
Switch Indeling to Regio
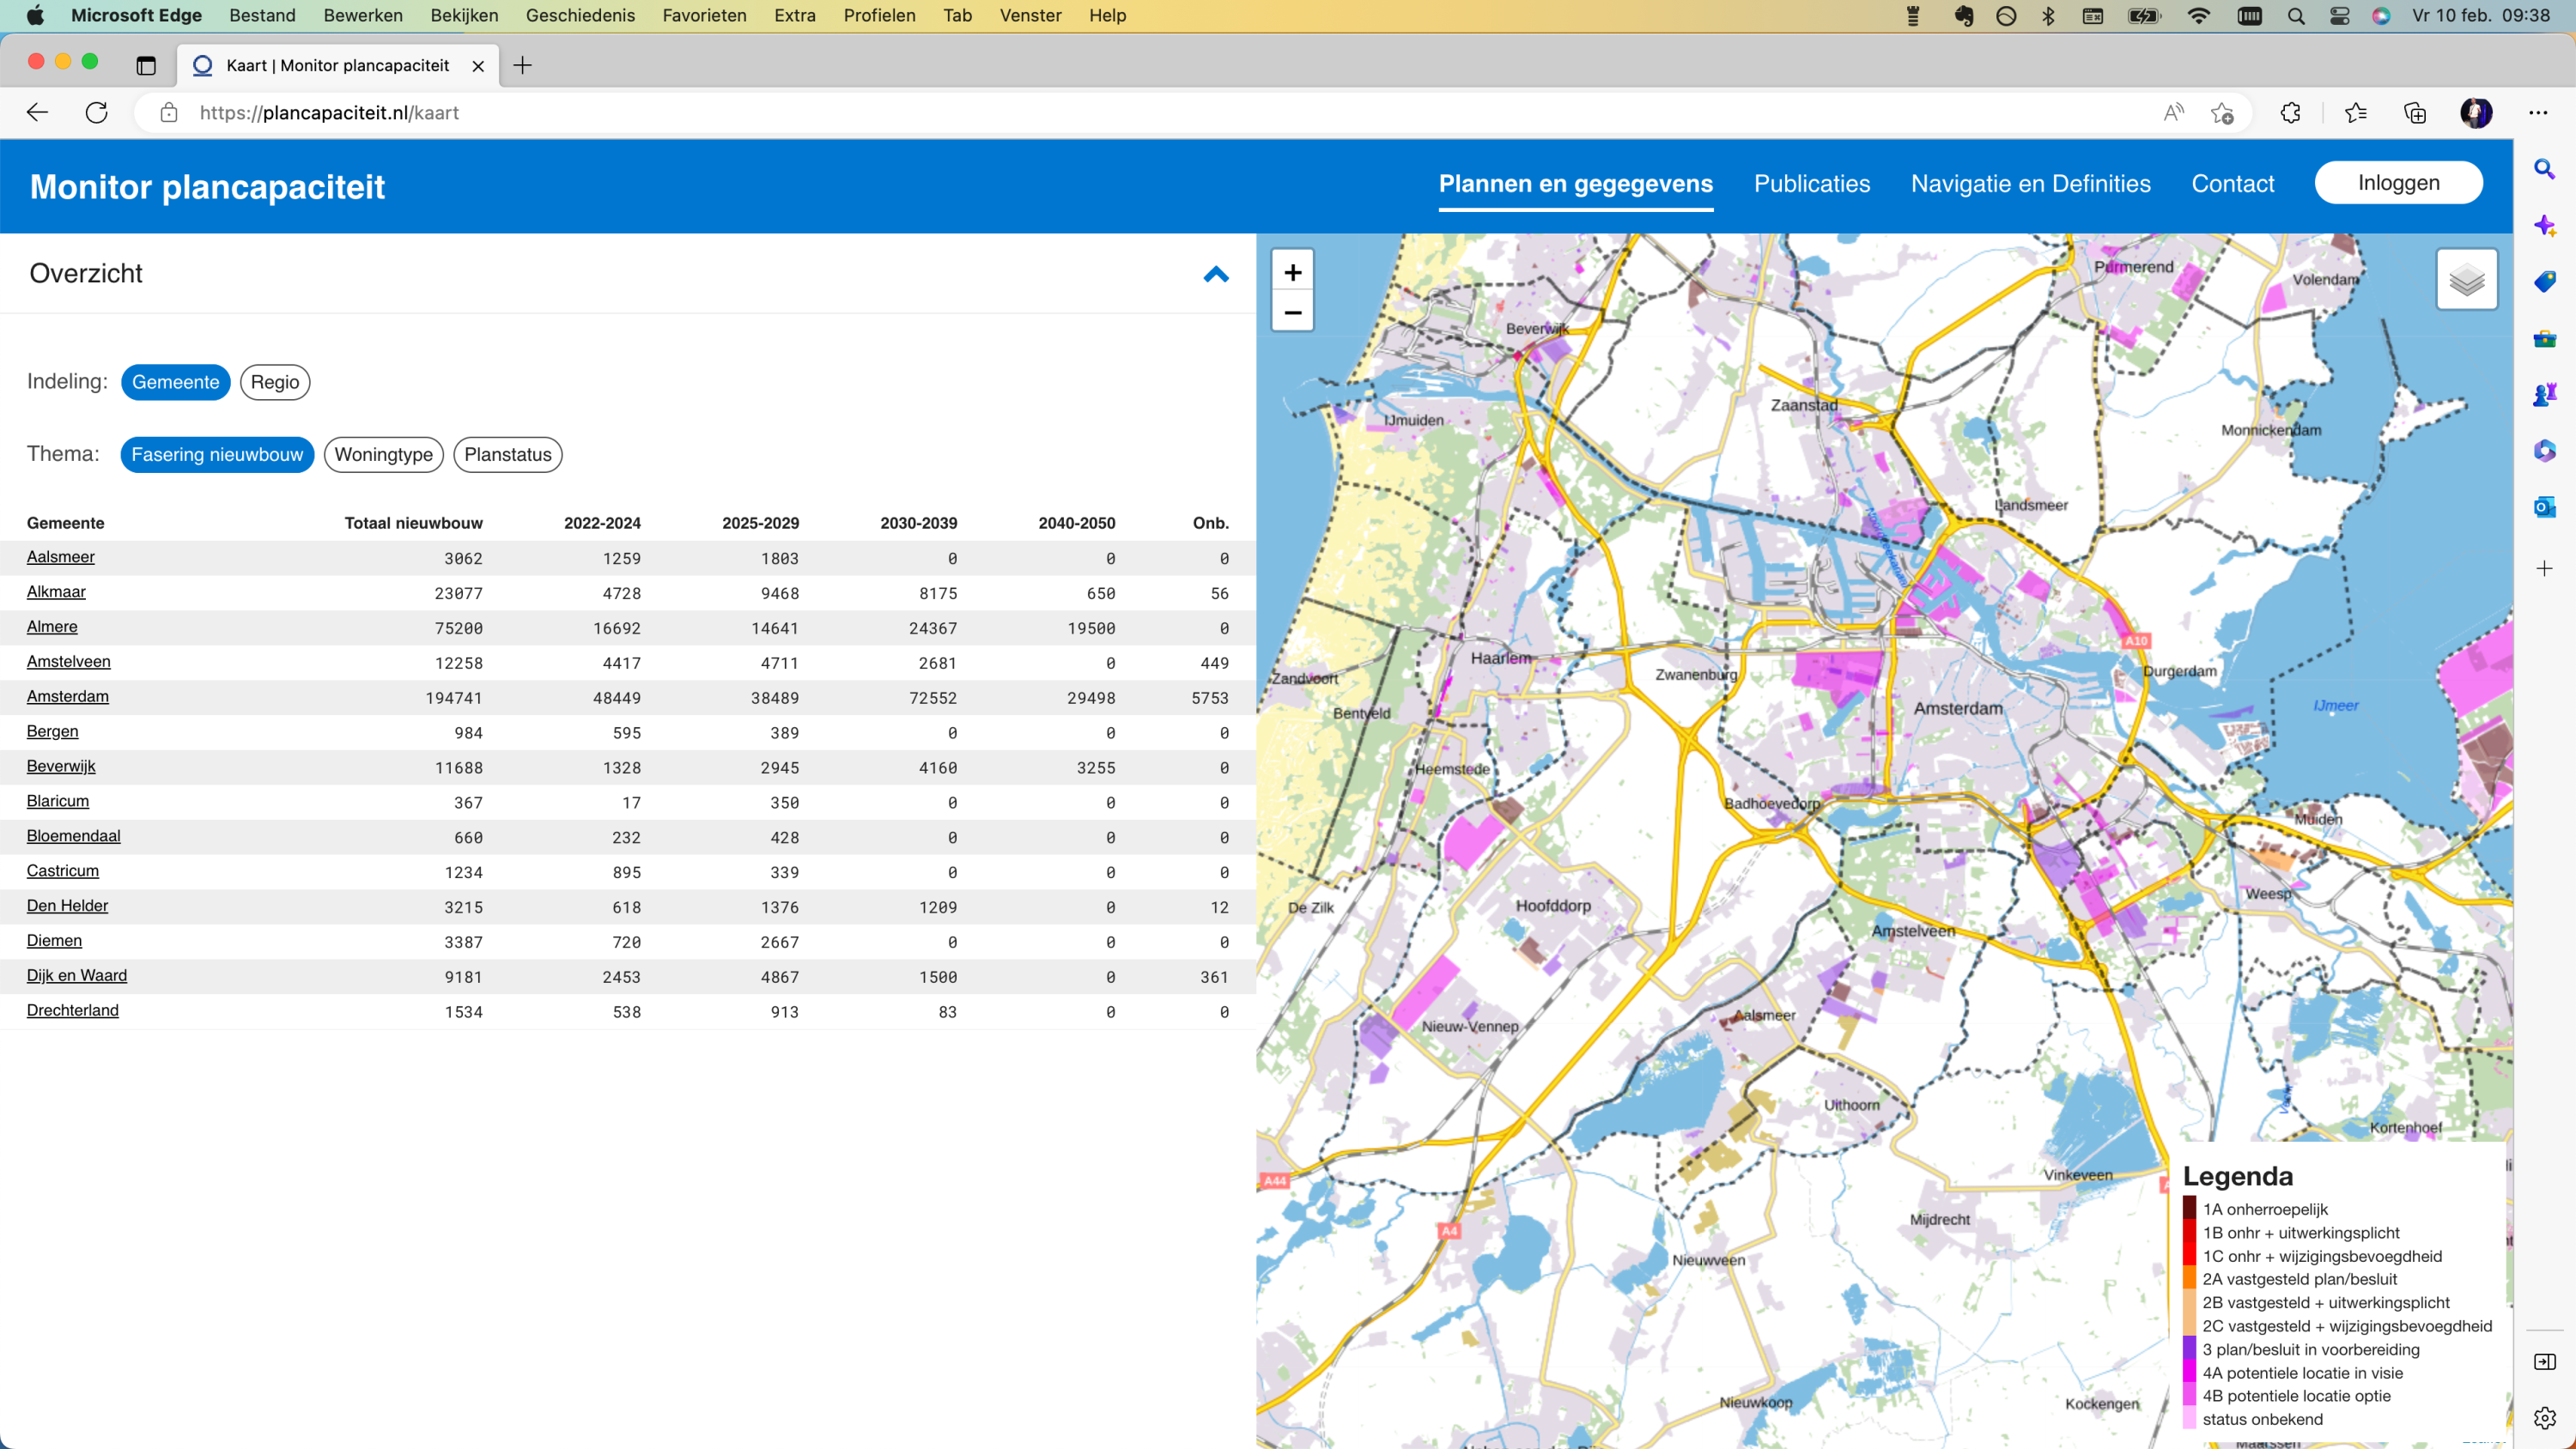click(x=275, y=382)
